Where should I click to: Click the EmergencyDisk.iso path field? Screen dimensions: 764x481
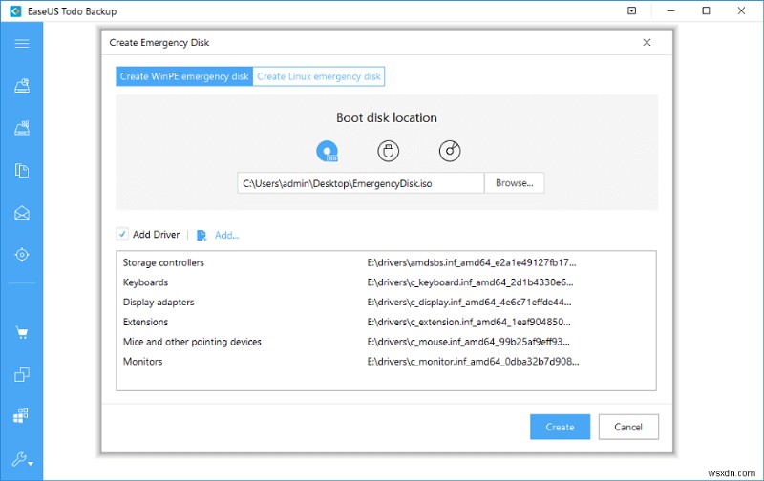point(361,183)
